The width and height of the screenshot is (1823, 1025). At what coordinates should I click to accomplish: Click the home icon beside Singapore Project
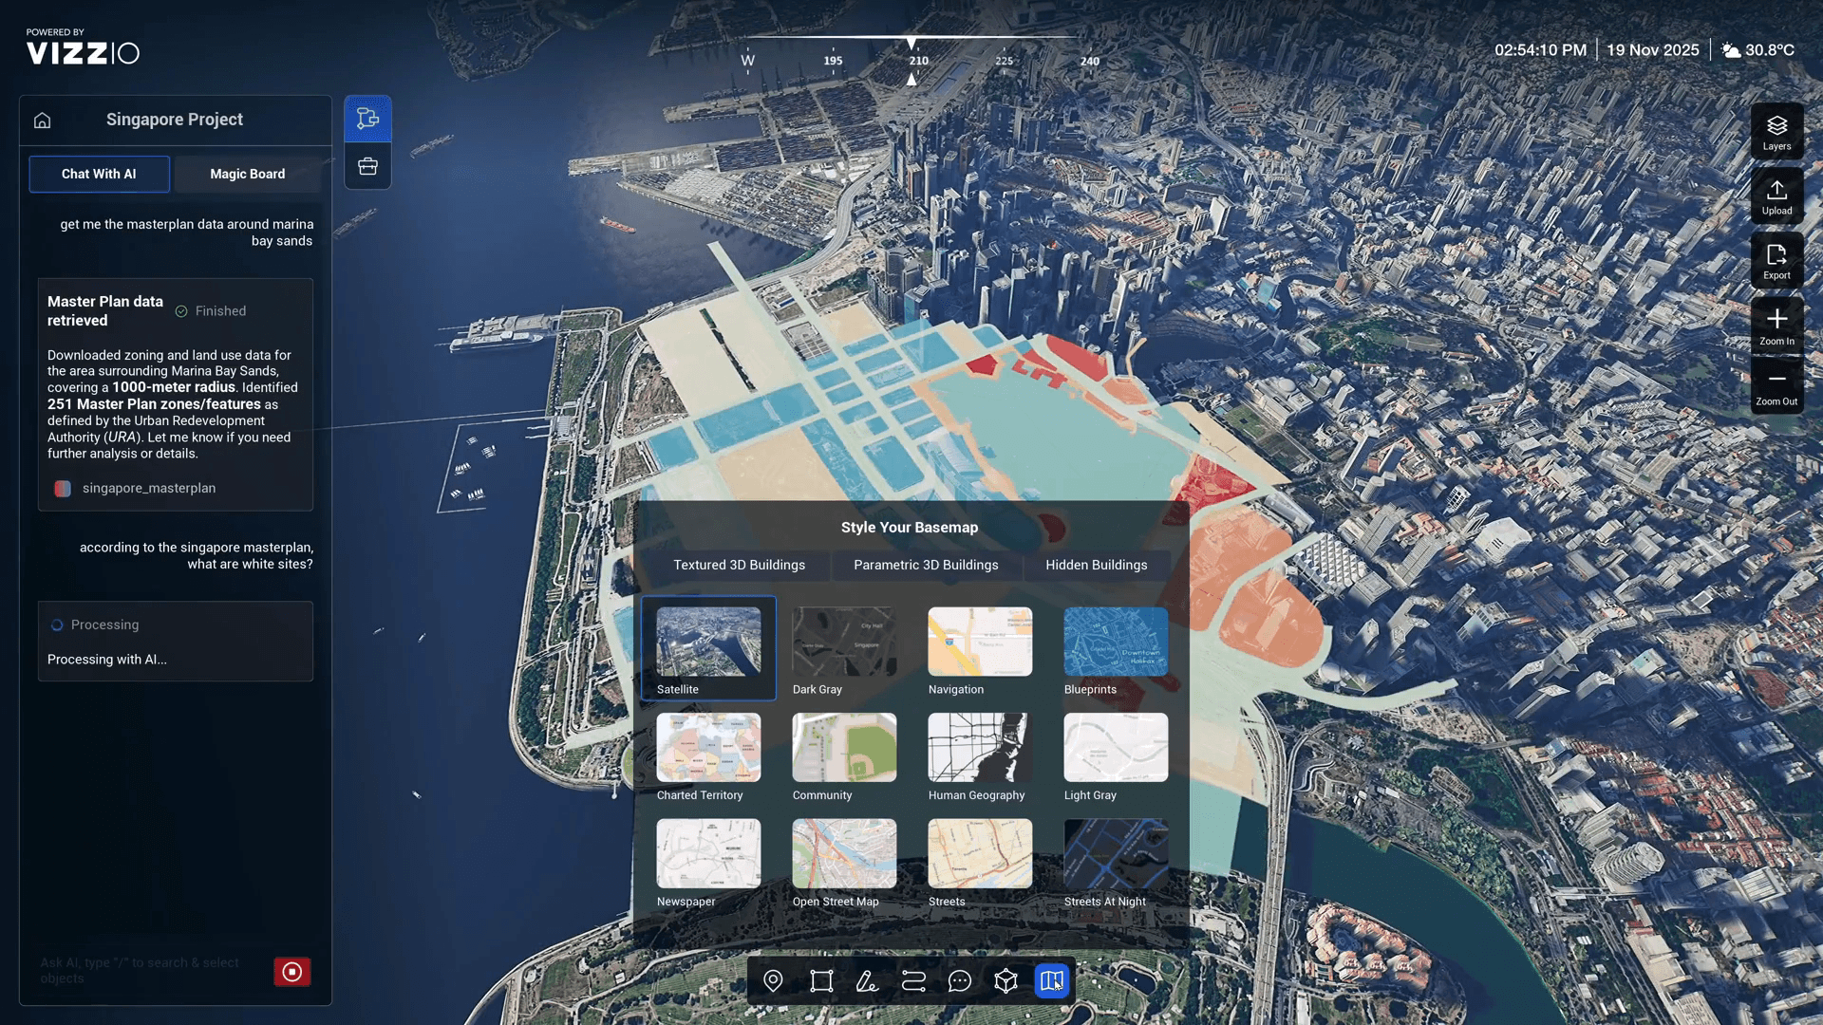pyautogui.click(x=42, y=121)
